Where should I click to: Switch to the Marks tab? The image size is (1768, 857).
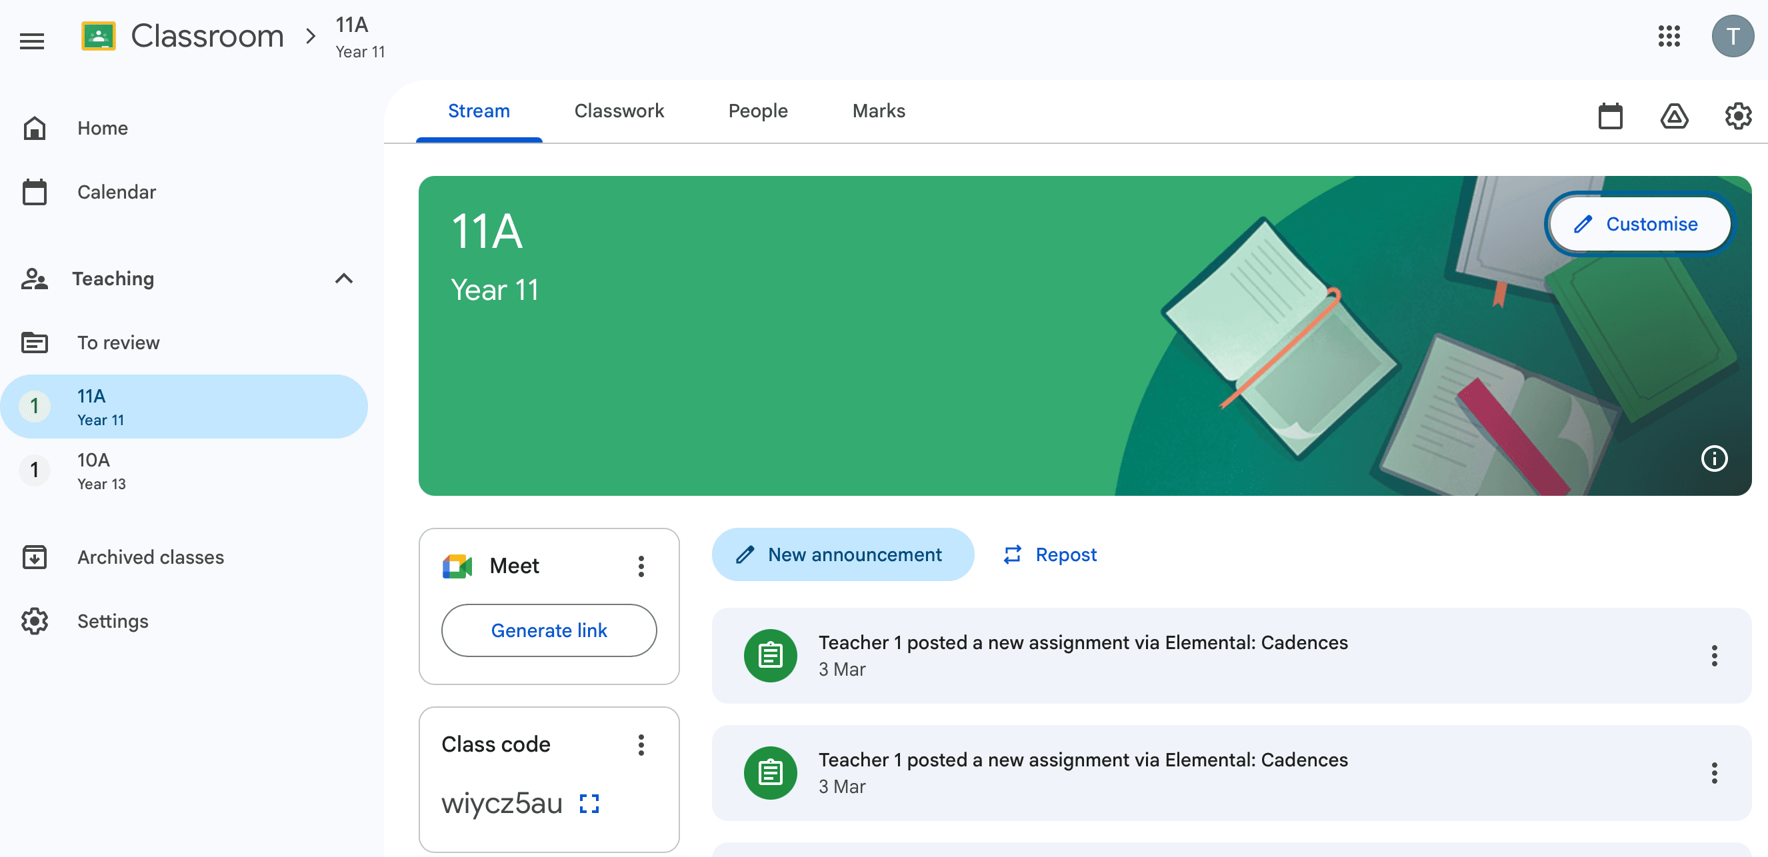[x=879, y=111]
